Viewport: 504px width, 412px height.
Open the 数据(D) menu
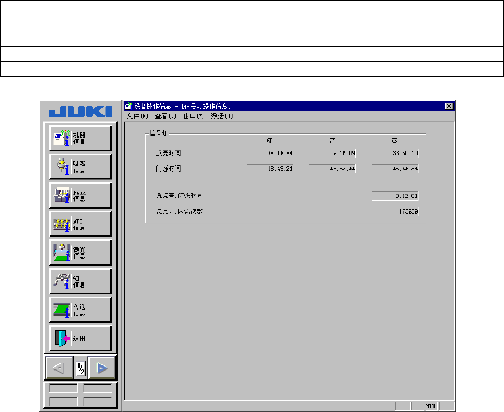222,117
